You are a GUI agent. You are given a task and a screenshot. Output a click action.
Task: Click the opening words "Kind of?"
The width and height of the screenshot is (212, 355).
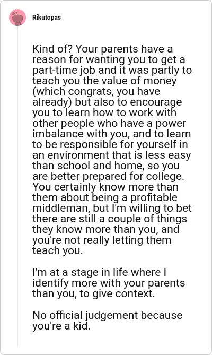pyautogui.click(x=52, y=49)
